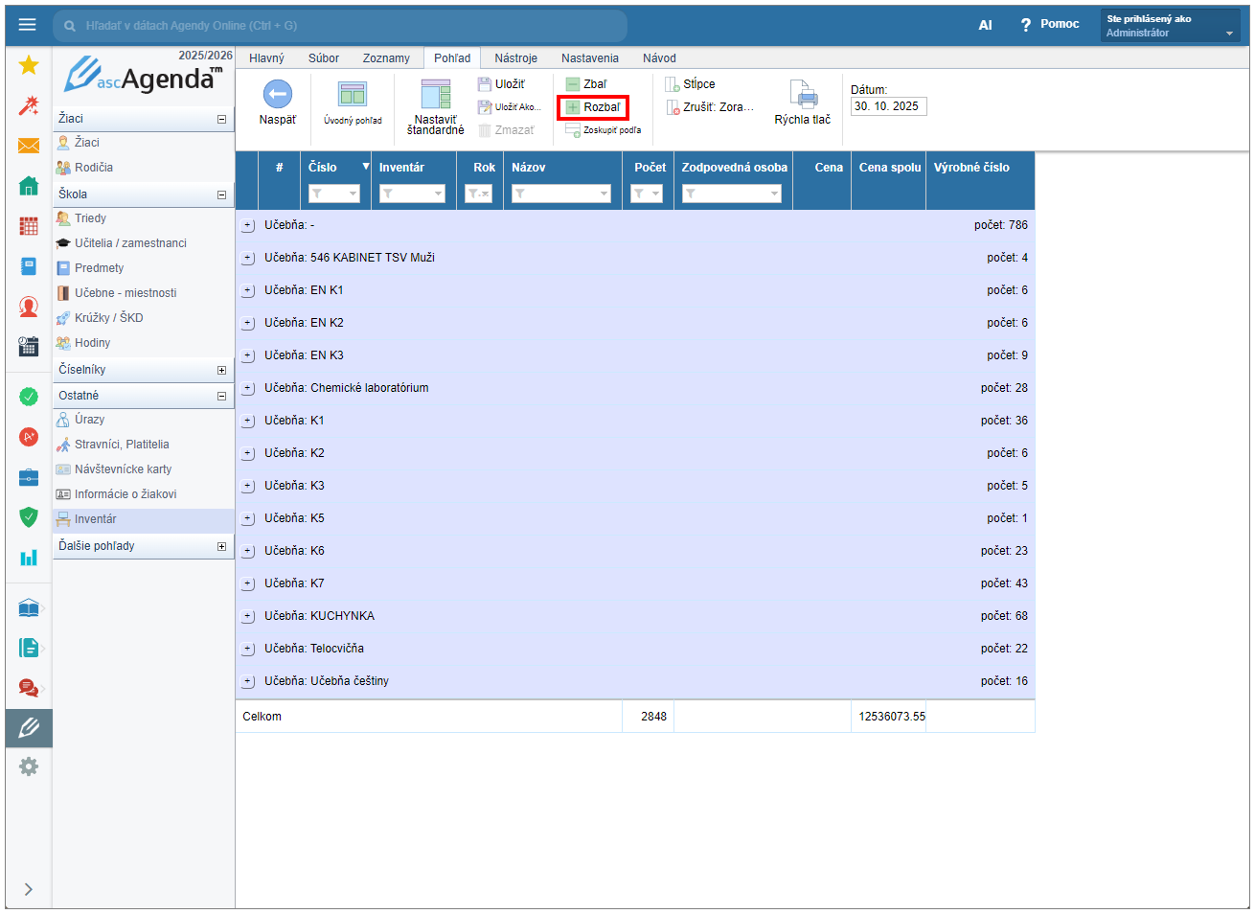Open the Úvodný pohľad view icon
Viewport: 1255px width, 914px height.
click(353, 95)
